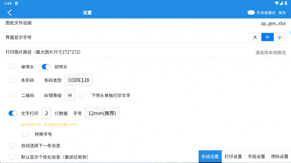
Task: Disable 双喷头 toggle
Action: 46,67
